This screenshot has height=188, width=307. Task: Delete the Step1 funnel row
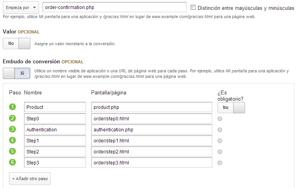coord(220,141)
